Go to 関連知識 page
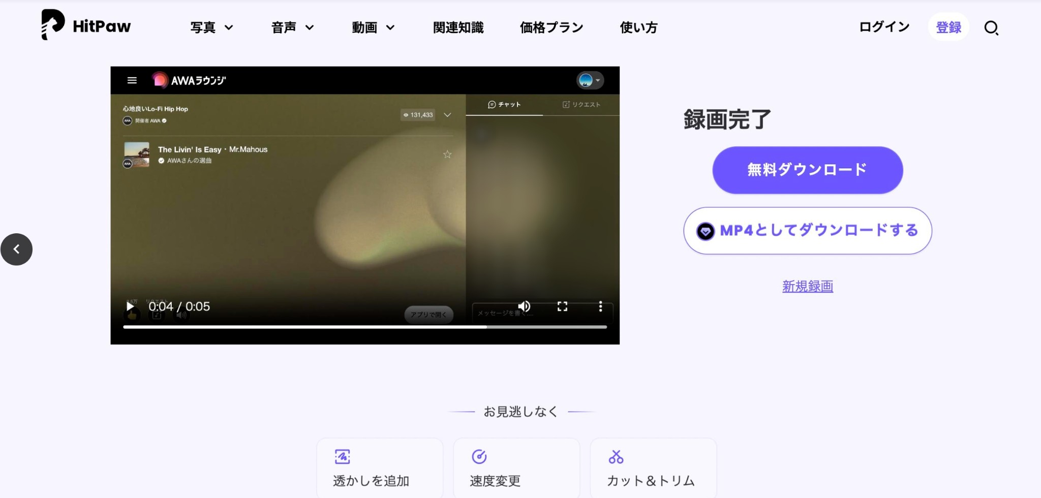 tap(458, 27)
